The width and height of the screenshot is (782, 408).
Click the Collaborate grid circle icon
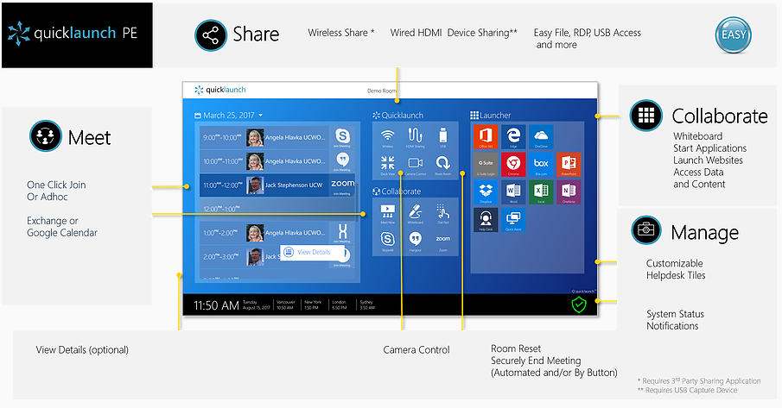click(x=645, y=116)
